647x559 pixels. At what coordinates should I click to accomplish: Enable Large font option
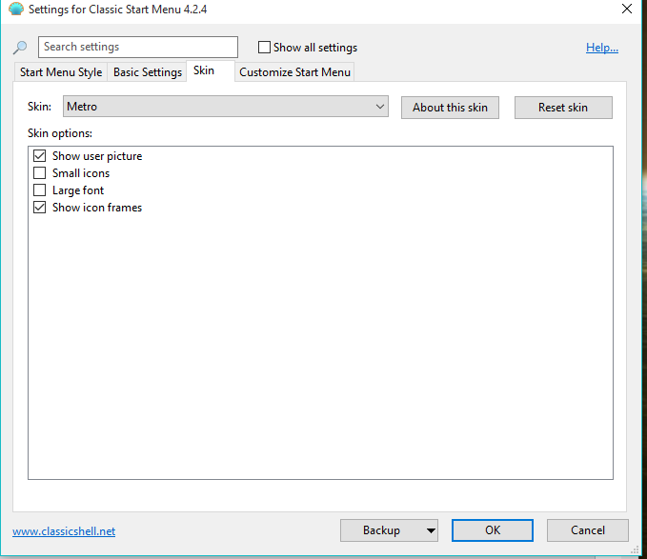click(40, 190)
